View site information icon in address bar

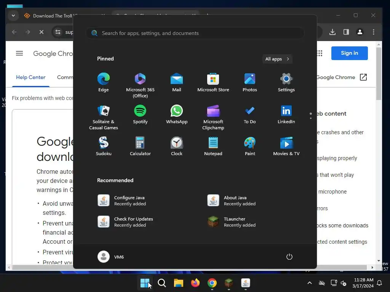[x=58, y=32]
